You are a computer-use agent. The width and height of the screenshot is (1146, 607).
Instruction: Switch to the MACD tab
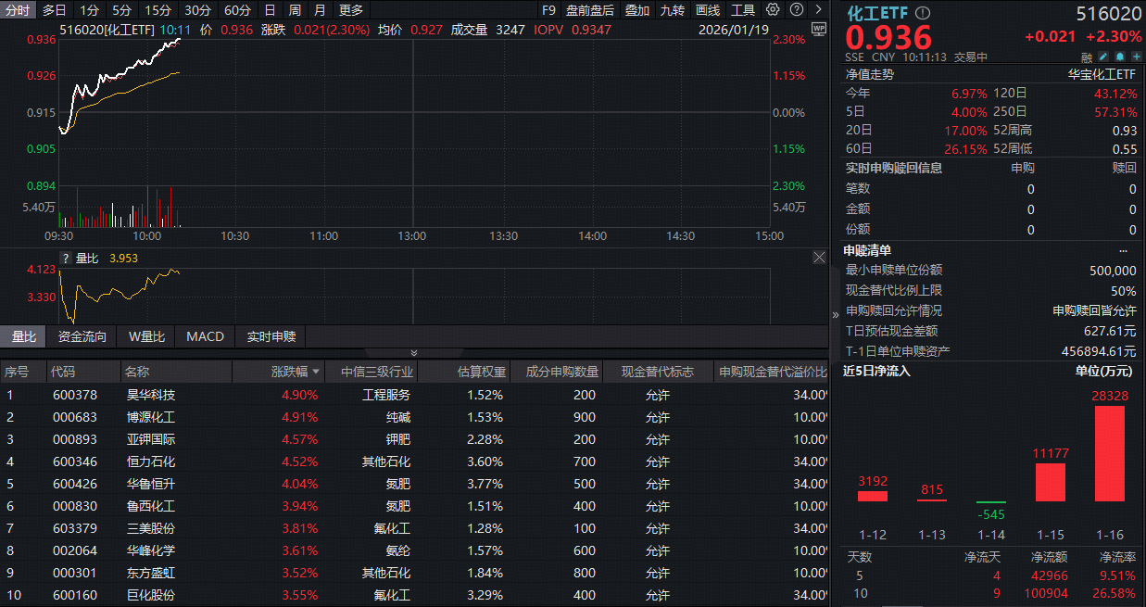click(x=204, y=336)
